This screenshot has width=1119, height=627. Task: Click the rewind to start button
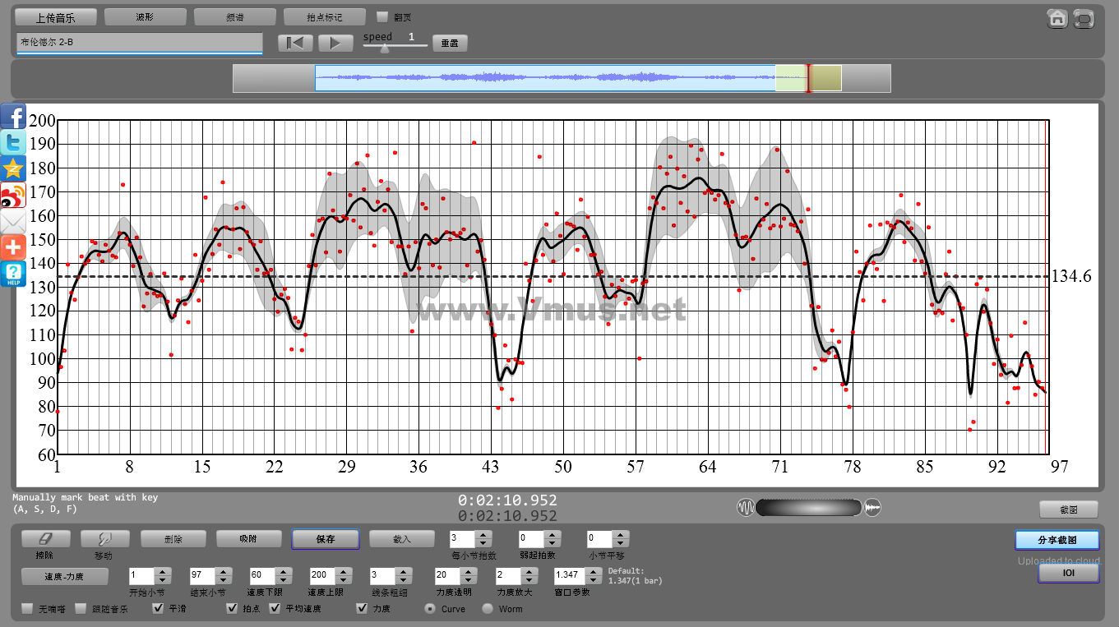[x=295, y=44]
